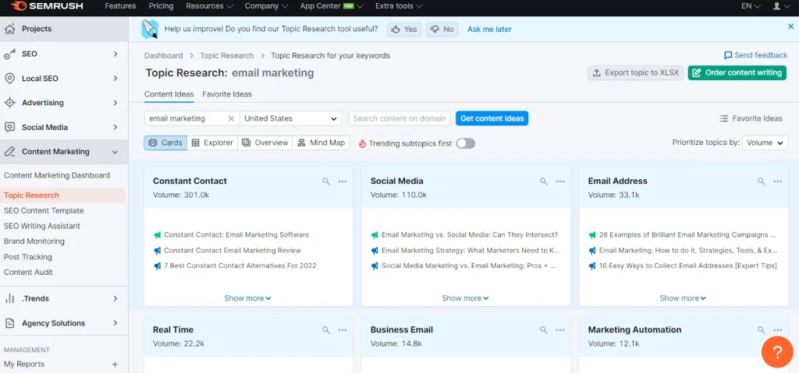Switch to Mind Map view

coord(321,143)
